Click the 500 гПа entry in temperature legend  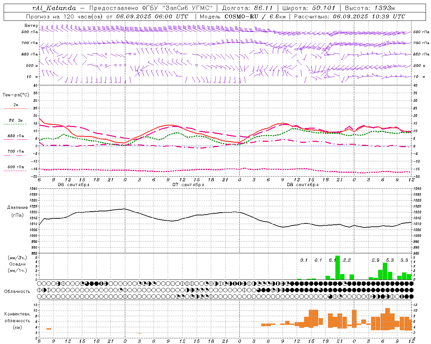16,167
